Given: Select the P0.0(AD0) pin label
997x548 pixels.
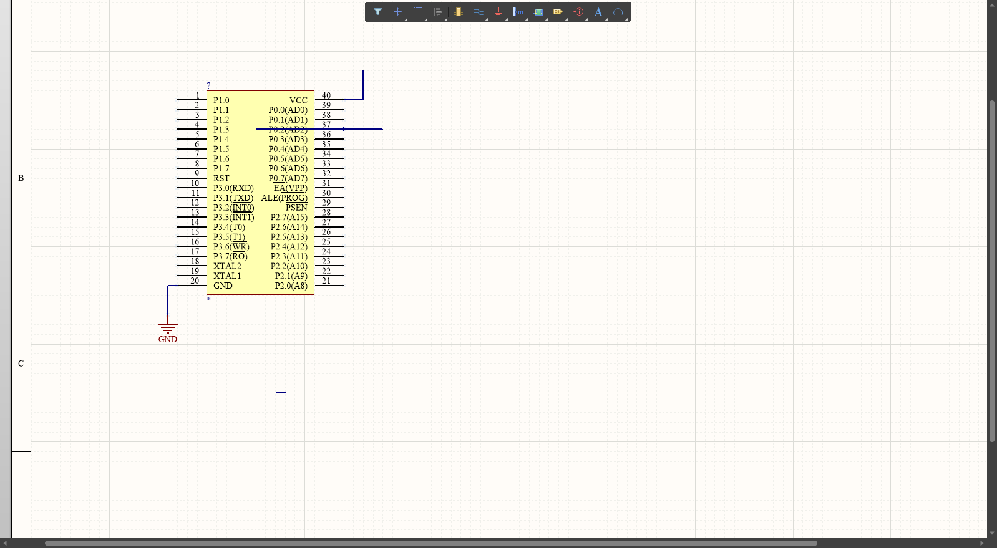Looking at the screenshot, I should coord(288,110).
